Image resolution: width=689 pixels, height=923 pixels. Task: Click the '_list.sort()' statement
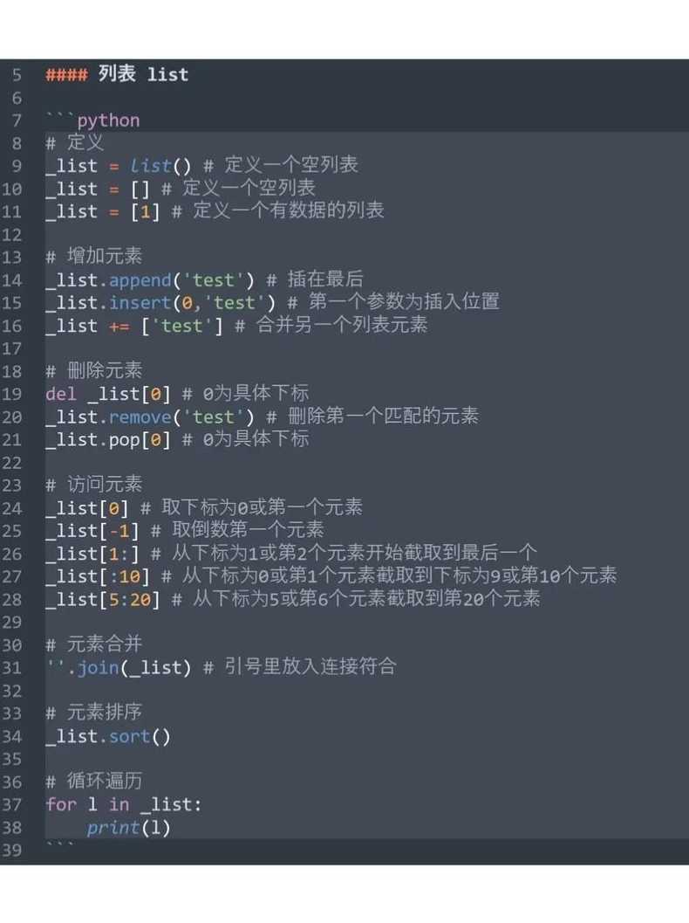[108, 736]
